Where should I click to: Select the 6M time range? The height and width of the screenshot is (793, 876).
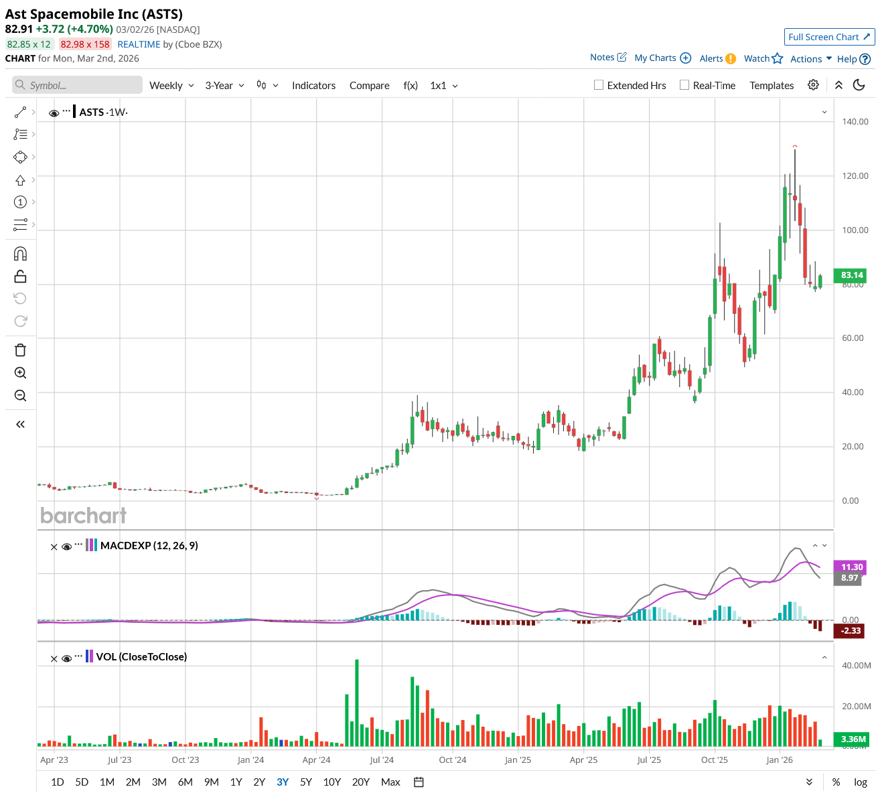[x=186, y=782]
